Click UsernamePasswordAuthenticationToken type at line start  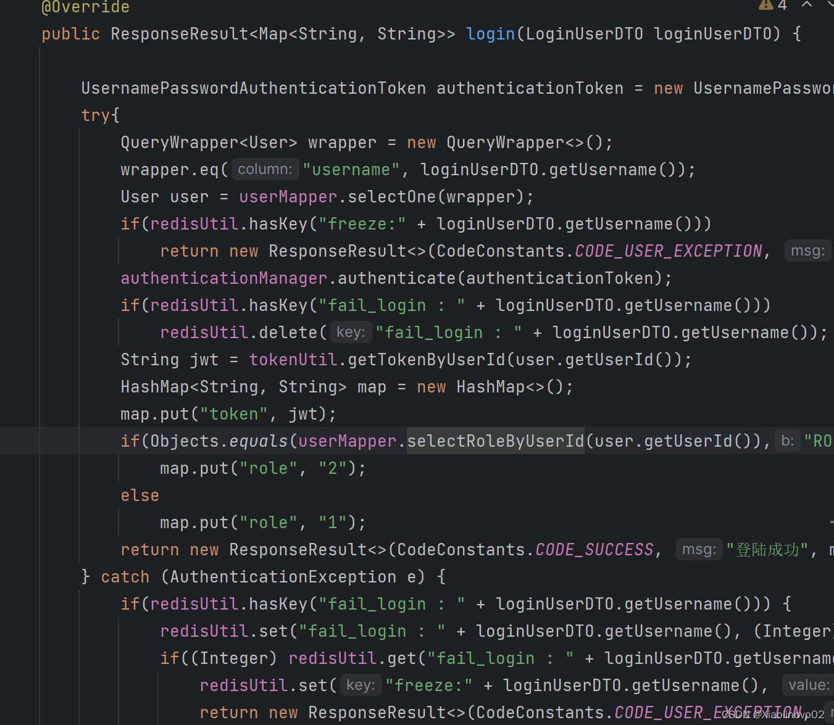tap(254, 88)
